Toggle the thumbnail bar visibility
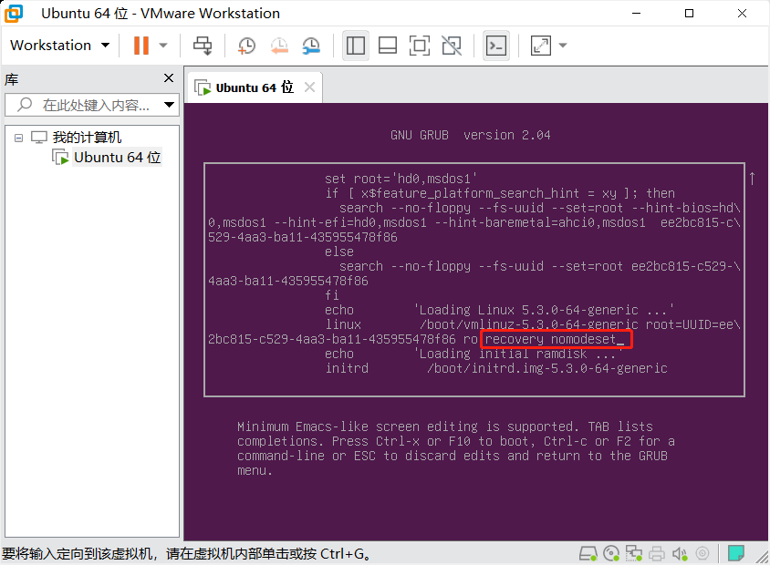 pyautogui.click(x=387, y=45)
